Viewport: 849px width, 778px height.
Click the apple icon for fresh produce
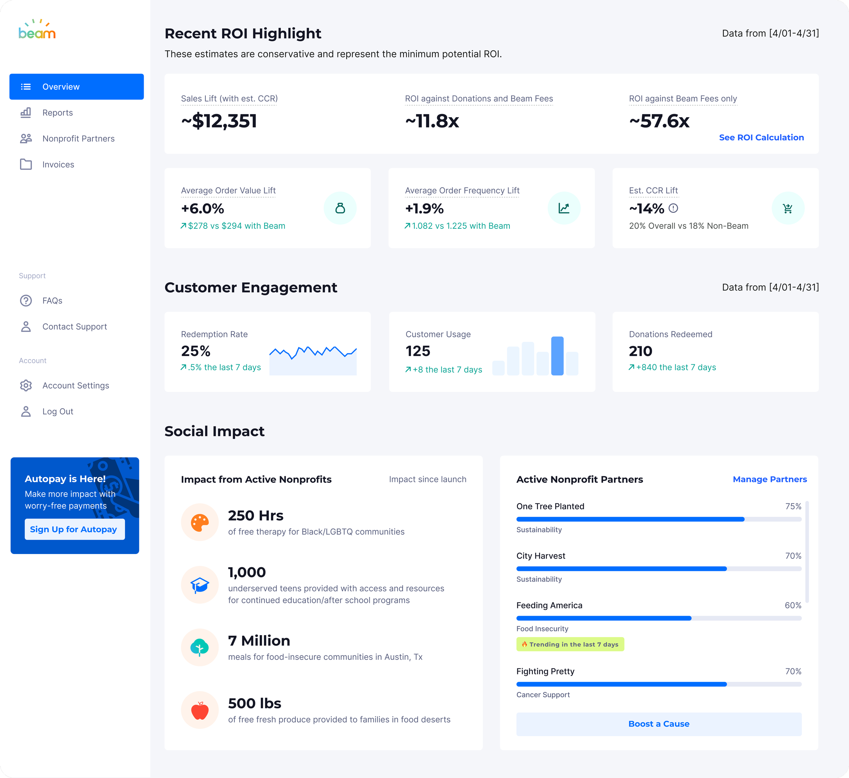tap(200, 710)
